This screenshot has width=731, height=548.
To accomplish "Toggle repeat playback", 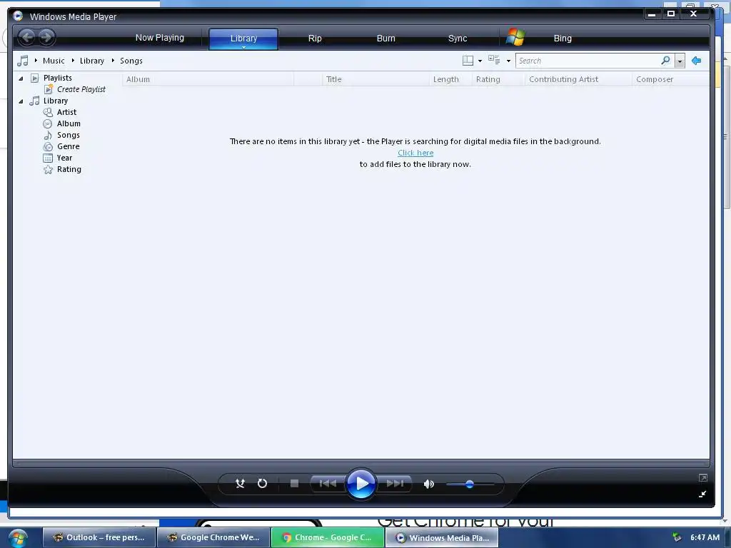I will (263, 484).
